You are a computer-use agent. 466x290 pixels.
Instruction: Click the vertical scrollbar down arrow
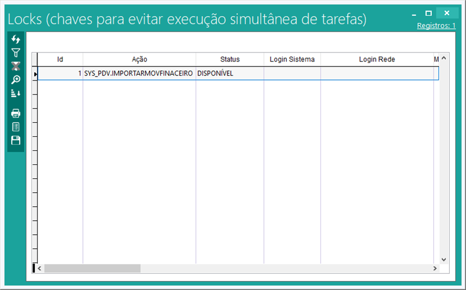[x=444, y=259]
